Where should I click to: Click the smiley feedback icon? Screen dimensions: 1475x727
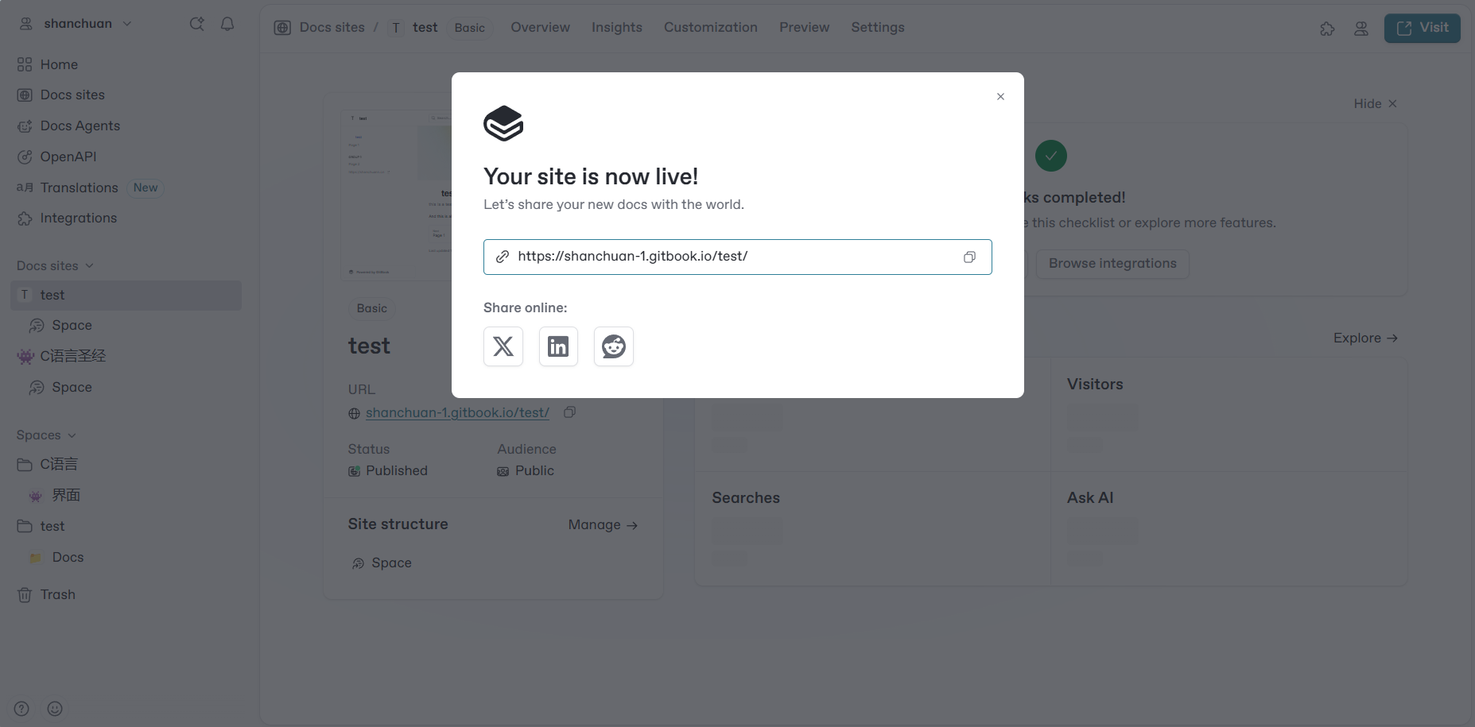coord(55,709)
